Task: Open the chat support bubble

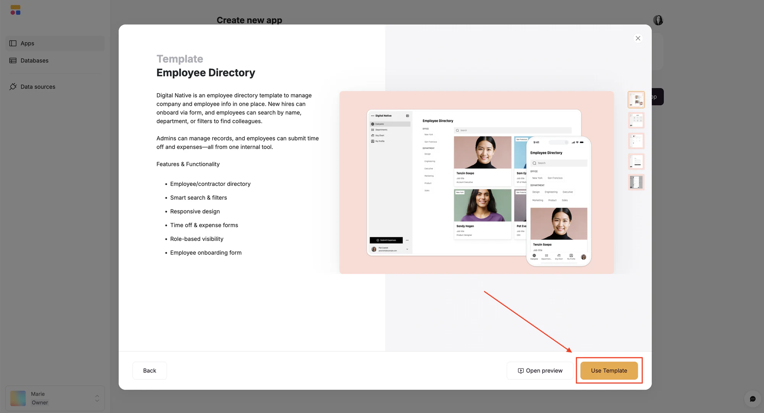Action: pos(753,399)
